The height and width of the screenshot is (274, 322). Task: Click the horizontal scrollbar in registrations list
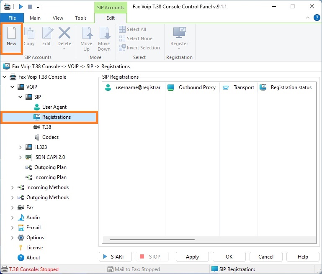coord(152,240)
